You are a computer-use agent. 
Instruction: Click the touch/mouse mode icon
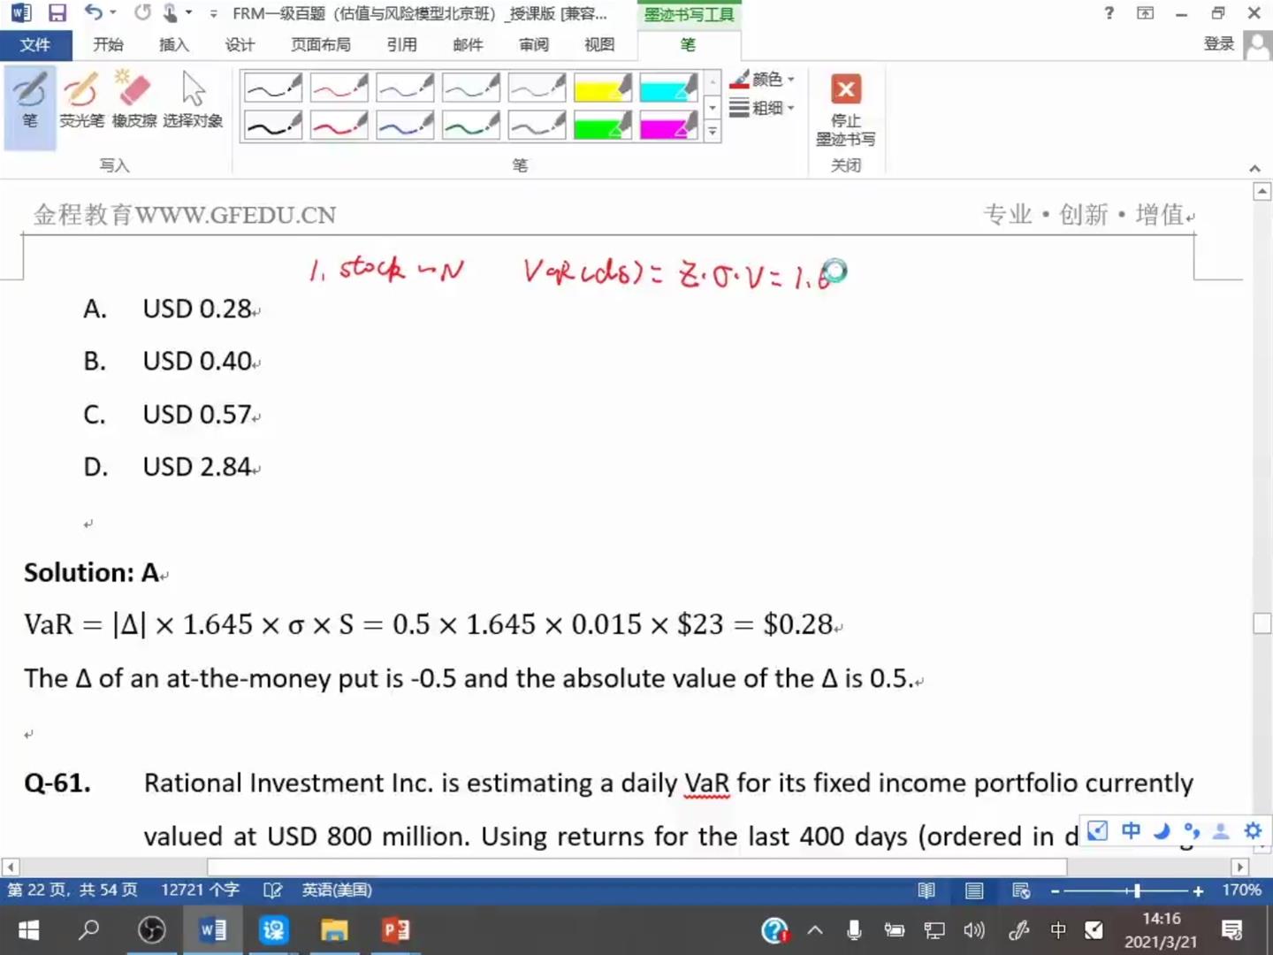coord(170,13)
